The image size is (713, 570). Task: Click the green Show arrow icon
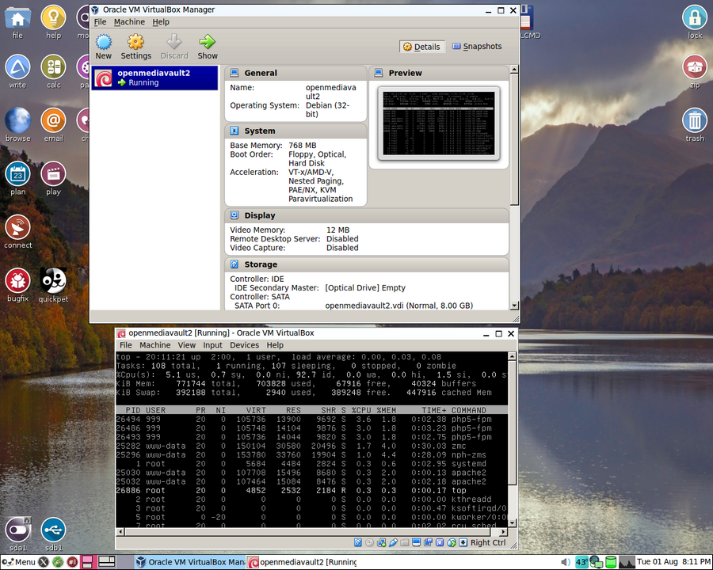coord(208,42)
